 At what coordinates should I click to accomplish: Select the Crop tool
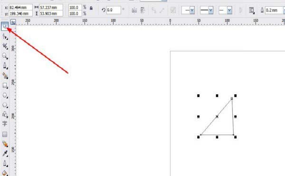coord(5,46)
